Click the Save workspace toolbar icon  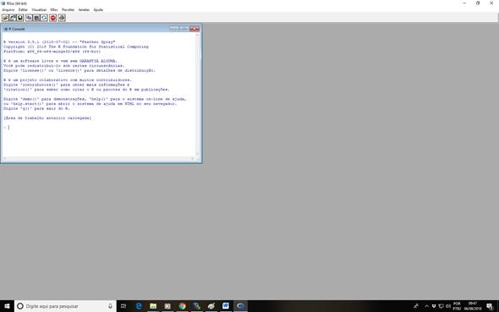[20, 18]
